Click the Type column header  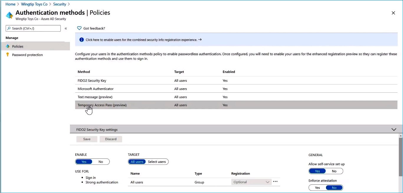click(198, 174)
